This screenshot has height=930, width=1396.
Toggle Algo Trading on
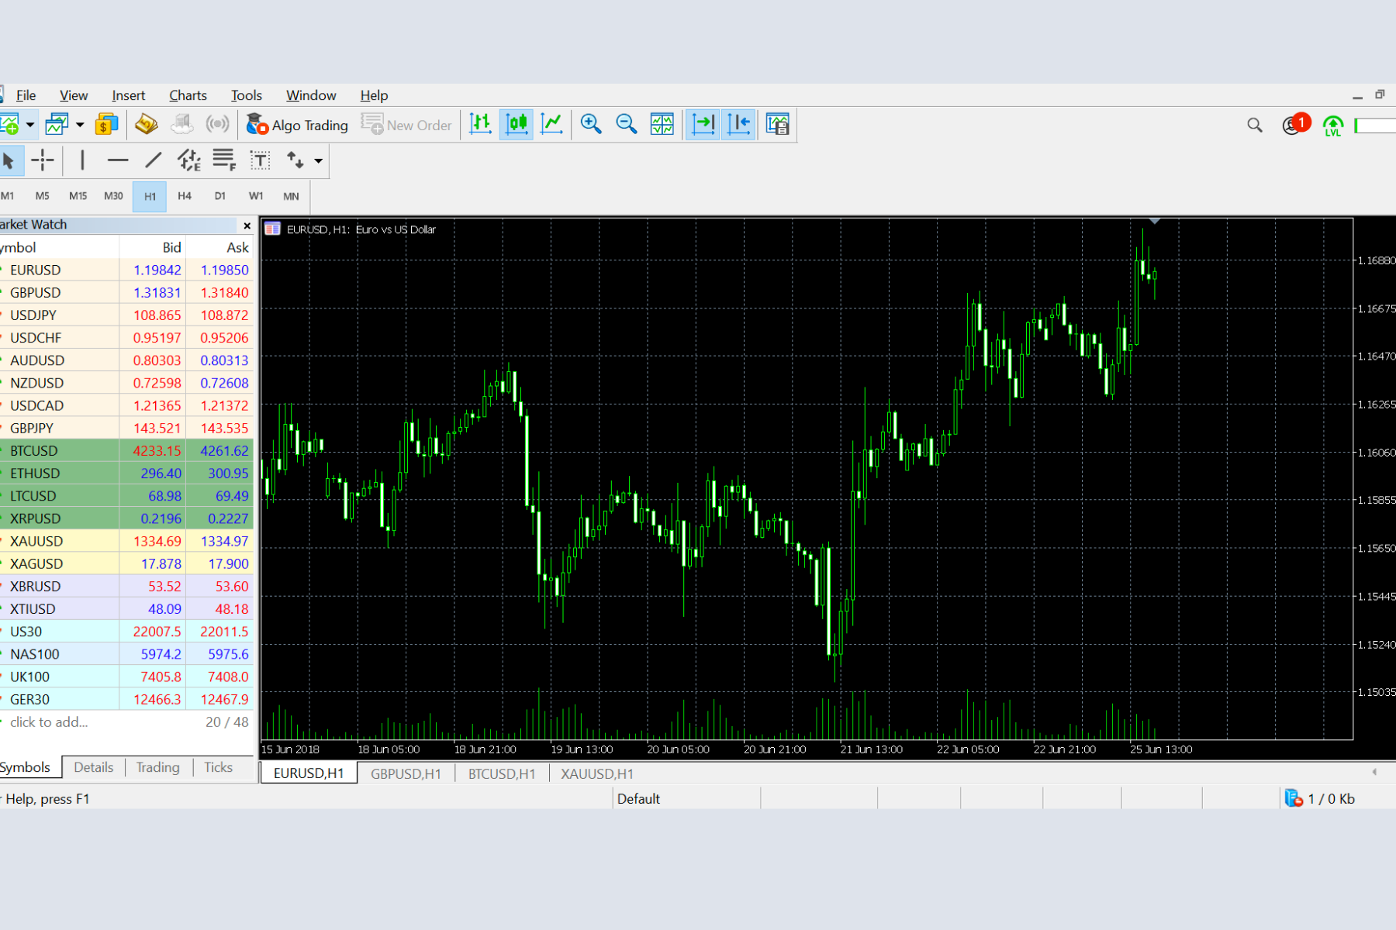[x=297, y=124]
